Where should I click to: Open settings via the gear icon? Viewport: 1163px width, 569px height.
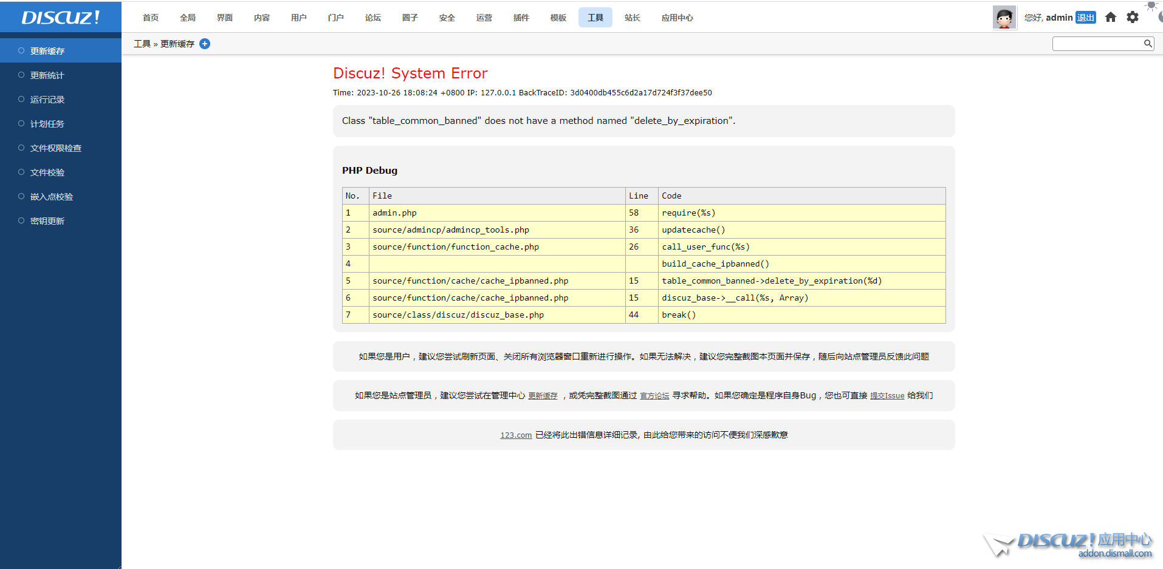coord(1133,17)
